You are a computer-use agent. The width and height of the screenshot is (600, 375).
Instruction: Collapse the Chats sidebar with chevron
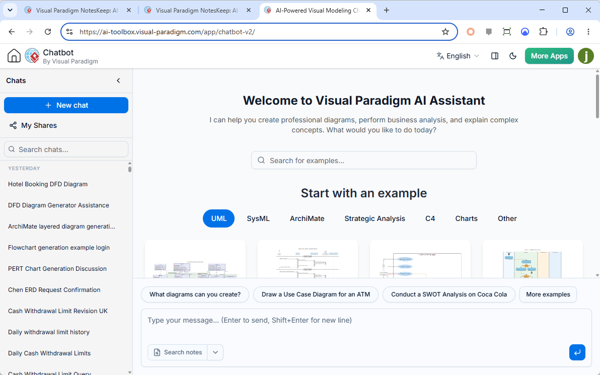pyautogui.click(x=118, y=81)
